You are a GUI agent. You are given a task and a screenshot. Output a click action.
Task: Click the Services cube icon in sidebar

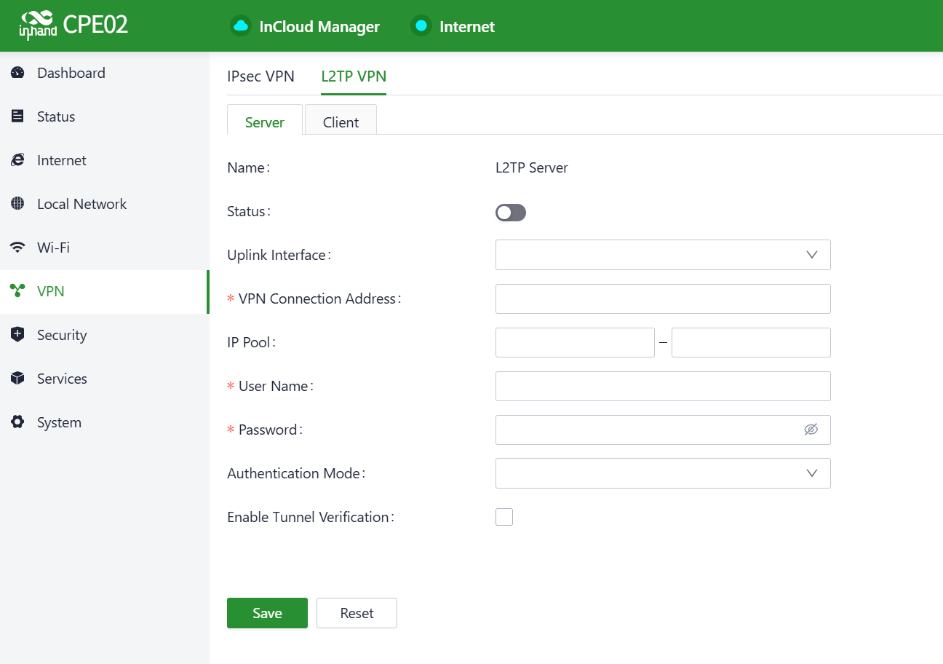[17, 379]
